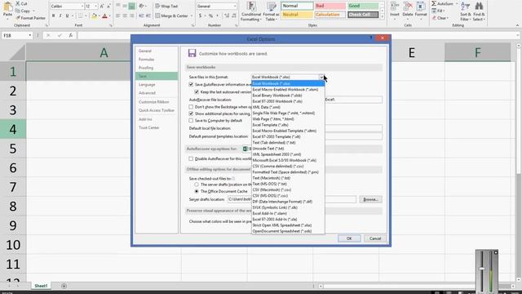This screenshot has width=522, height=294.
Task: Toggle Keep the last autosaved version checkbox
Action: click(x=197, y=91)
